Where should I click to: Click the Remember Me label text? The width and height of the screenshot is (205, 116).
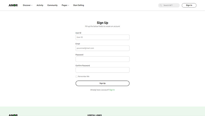[84, 76]
